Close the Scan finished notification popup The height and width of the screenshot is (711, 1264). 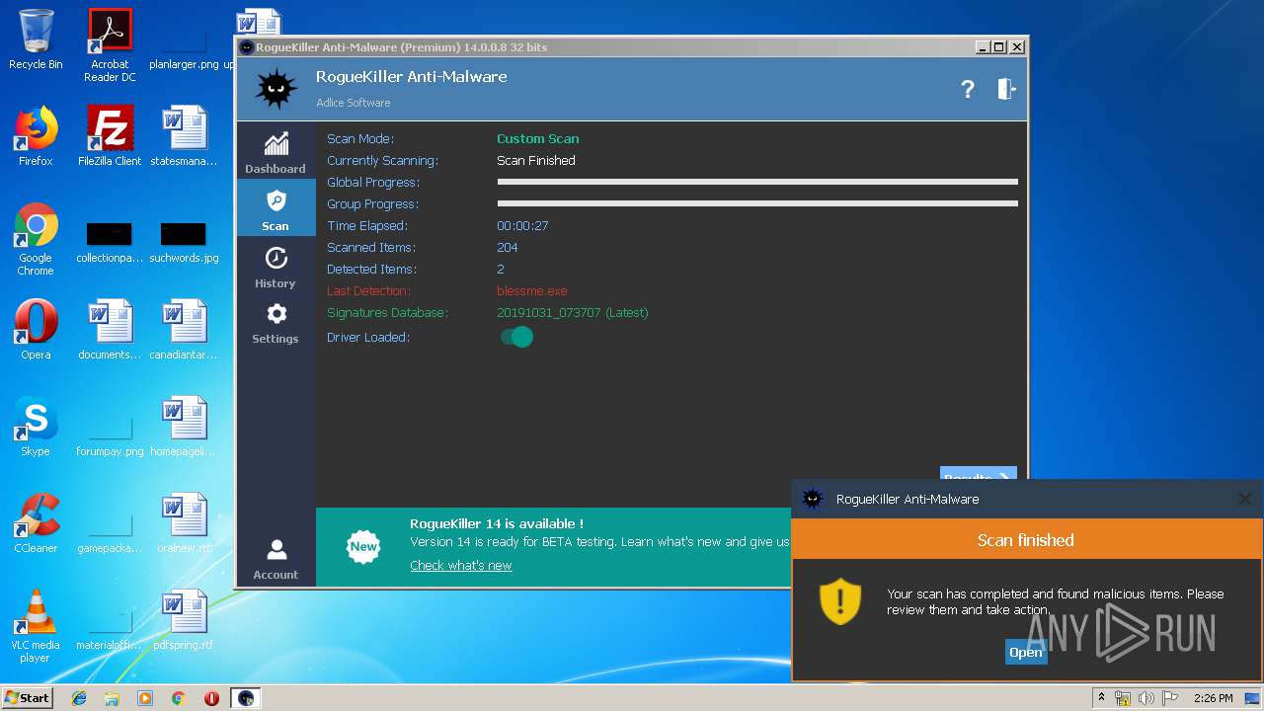click(1244, 499)
